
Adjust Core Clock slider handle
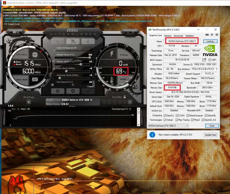66,71
